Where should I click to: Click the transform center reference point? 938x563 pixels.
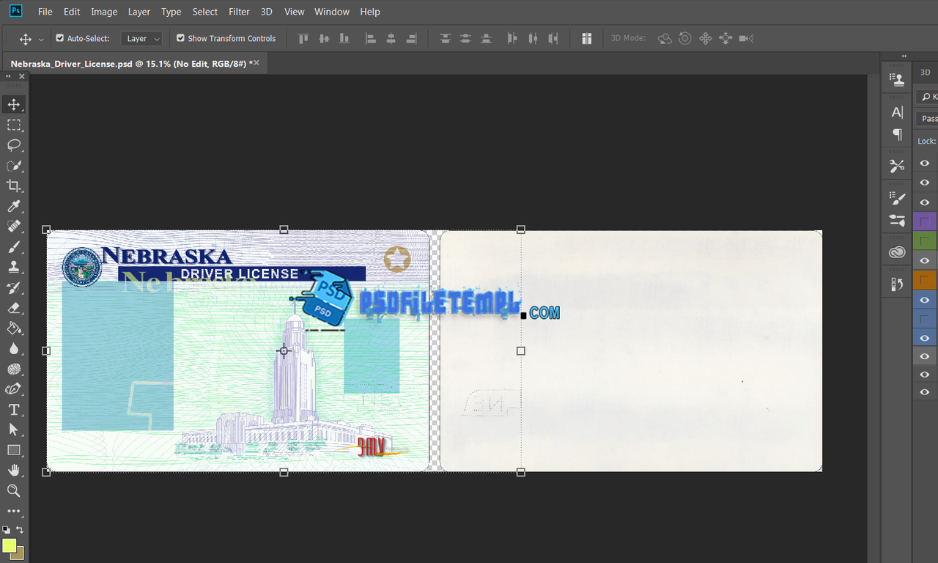284,350
